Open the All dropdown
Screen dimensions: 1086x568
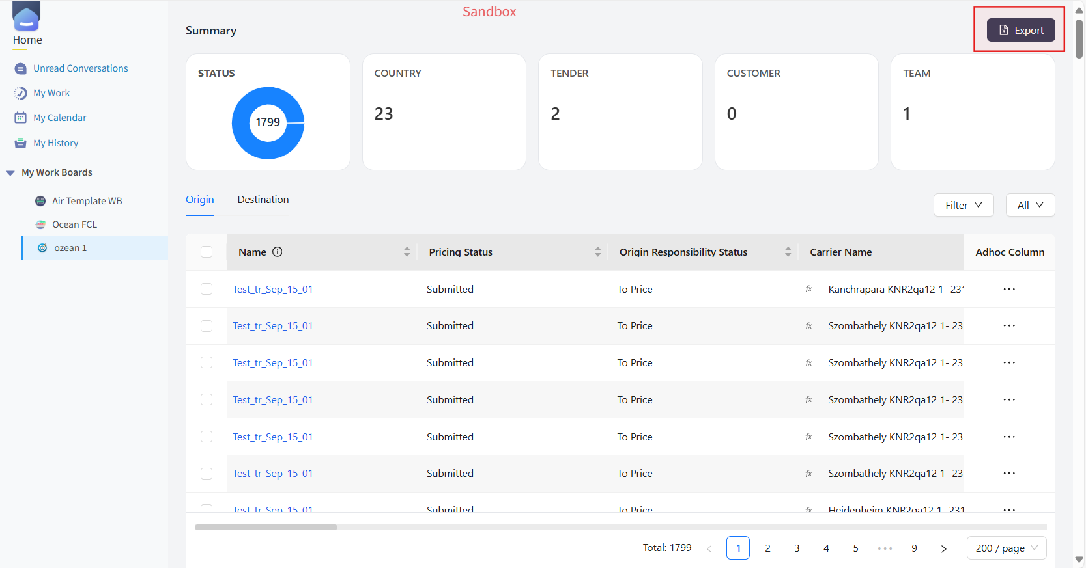[x=1030, y=205]
